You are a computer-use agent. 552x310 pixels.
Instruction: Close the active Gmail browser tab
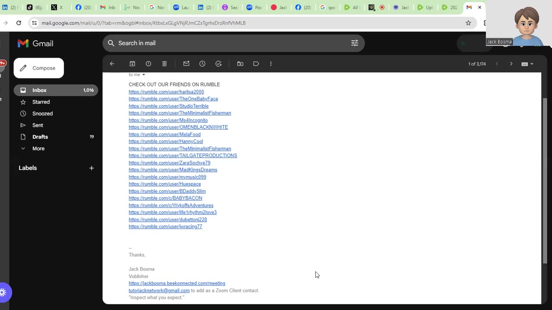(480, 7)
